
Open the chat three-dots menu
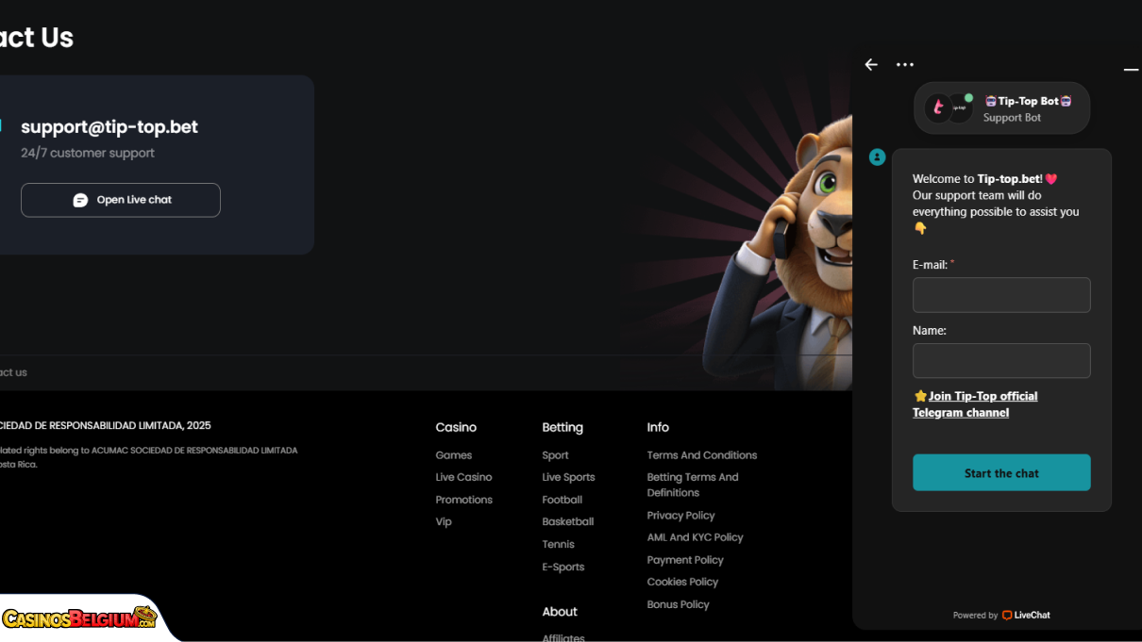click(x=905, y=65)
